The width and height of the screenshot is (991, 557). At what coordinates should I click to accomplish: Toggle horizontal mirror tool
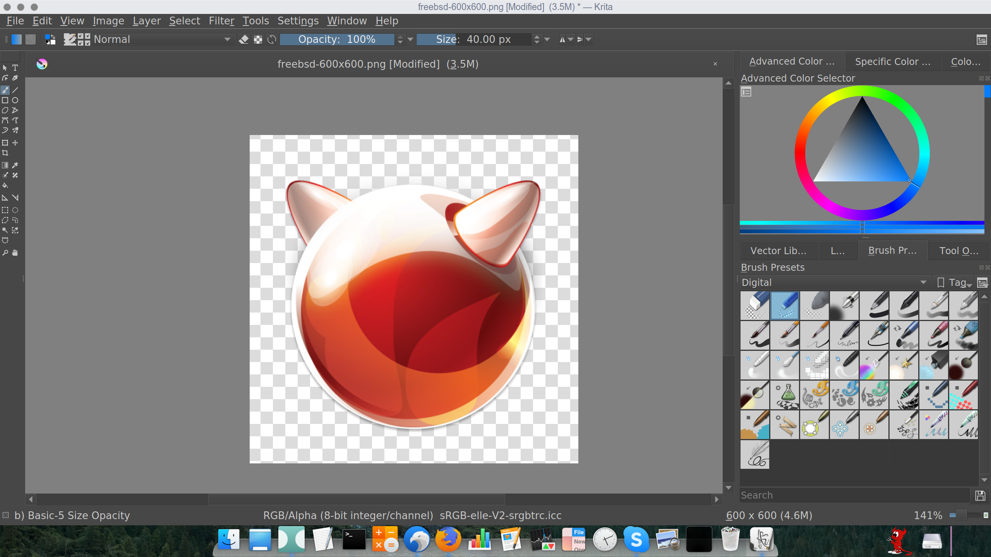pos(562,39)
